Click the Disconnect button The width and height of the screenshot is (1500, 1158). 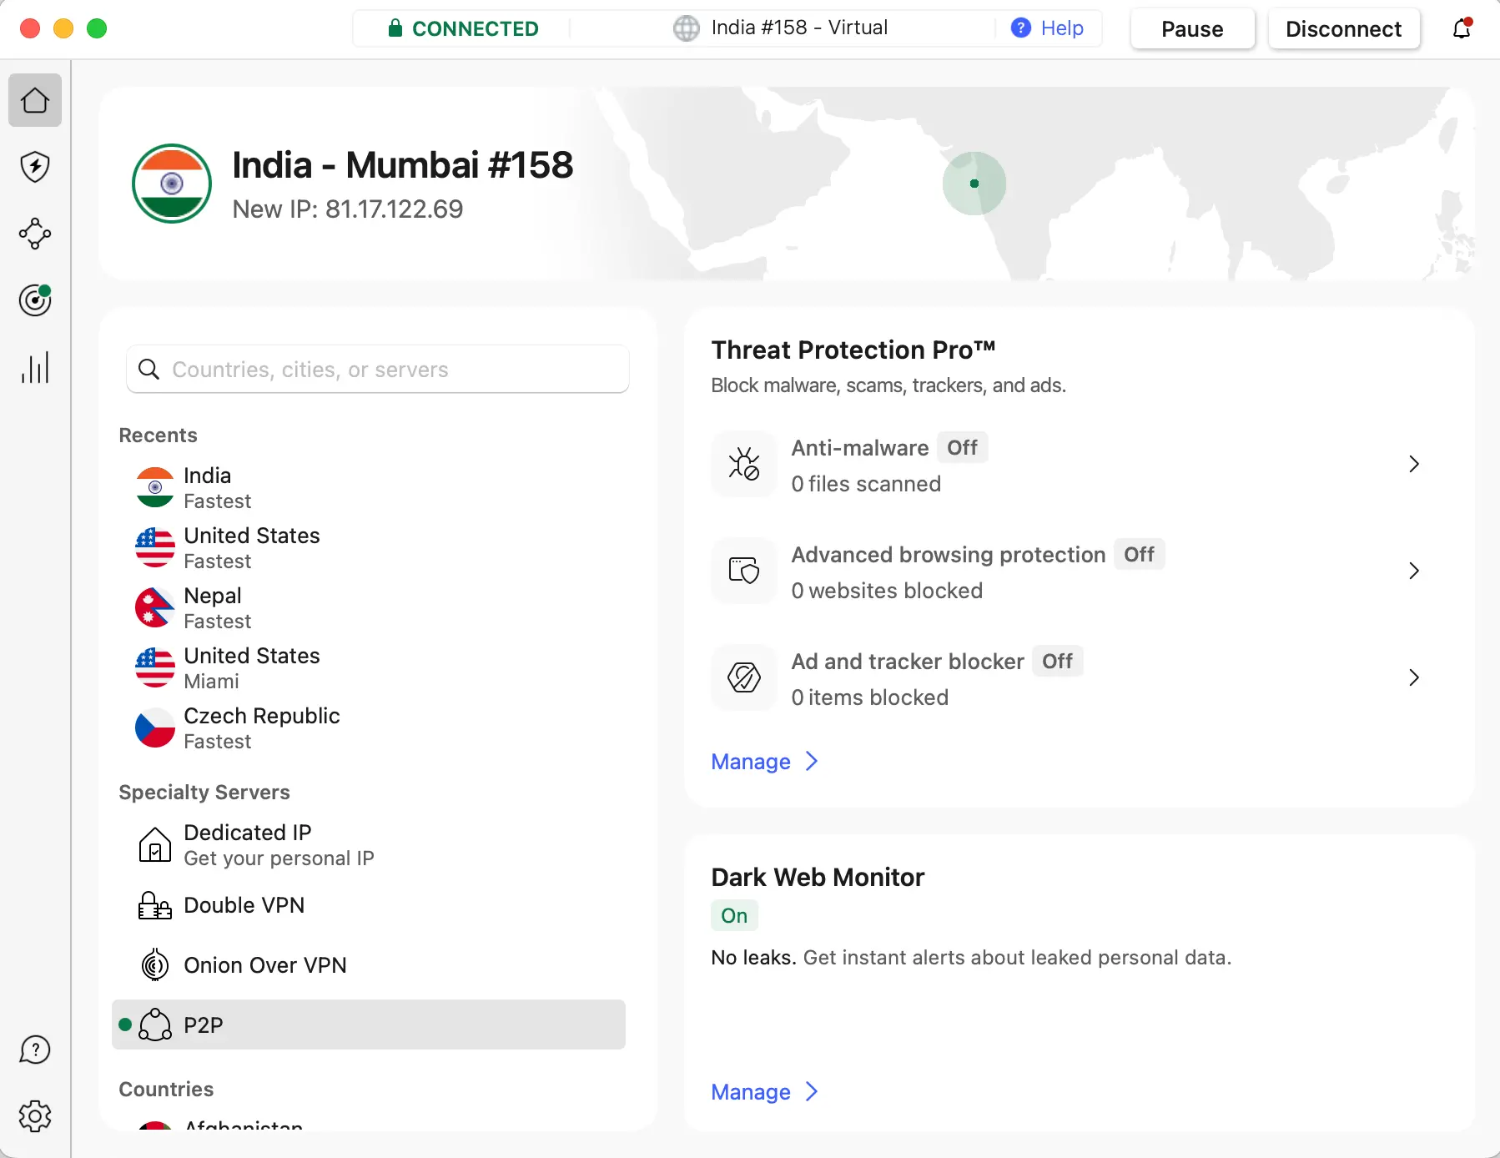(x=1343, y=29)
